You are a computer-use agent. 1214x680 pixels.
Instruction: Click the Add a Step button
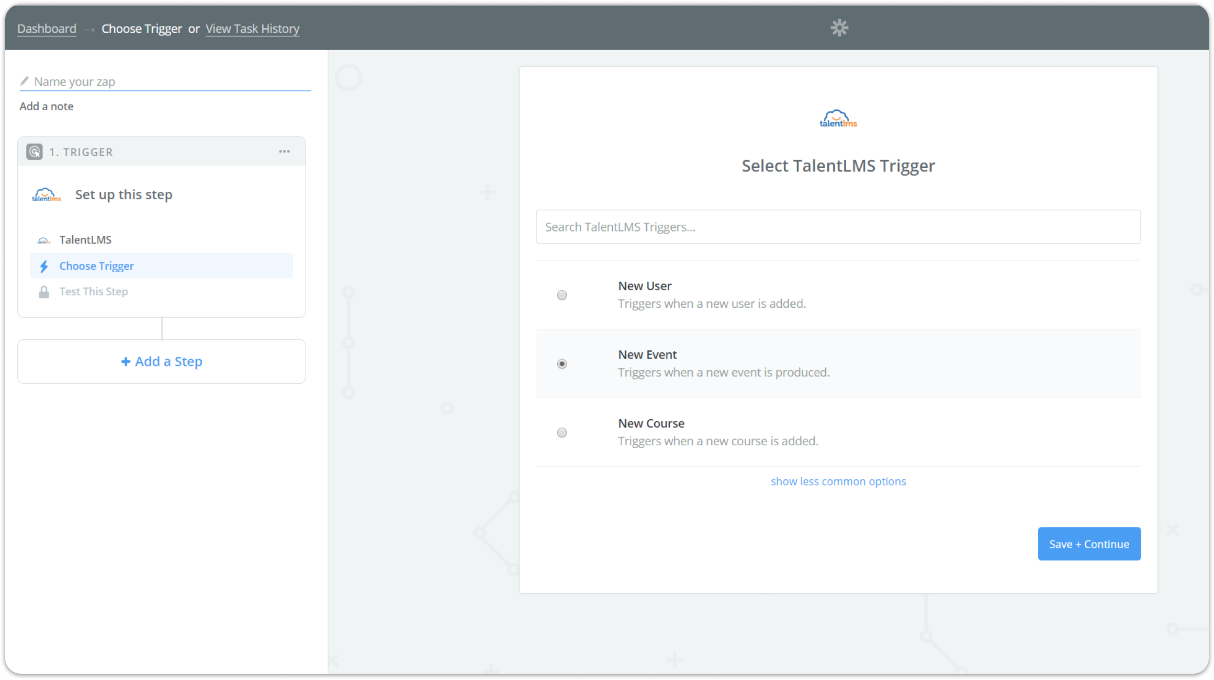tap(162, 362)
